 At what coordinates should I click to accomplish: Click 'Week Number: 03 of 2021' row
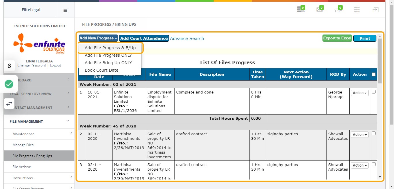click(227, 84)
